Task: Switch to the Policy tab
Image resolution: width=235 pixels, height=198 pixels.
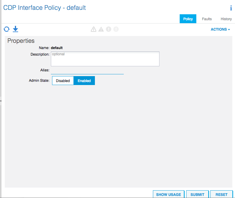Action: 188,19
